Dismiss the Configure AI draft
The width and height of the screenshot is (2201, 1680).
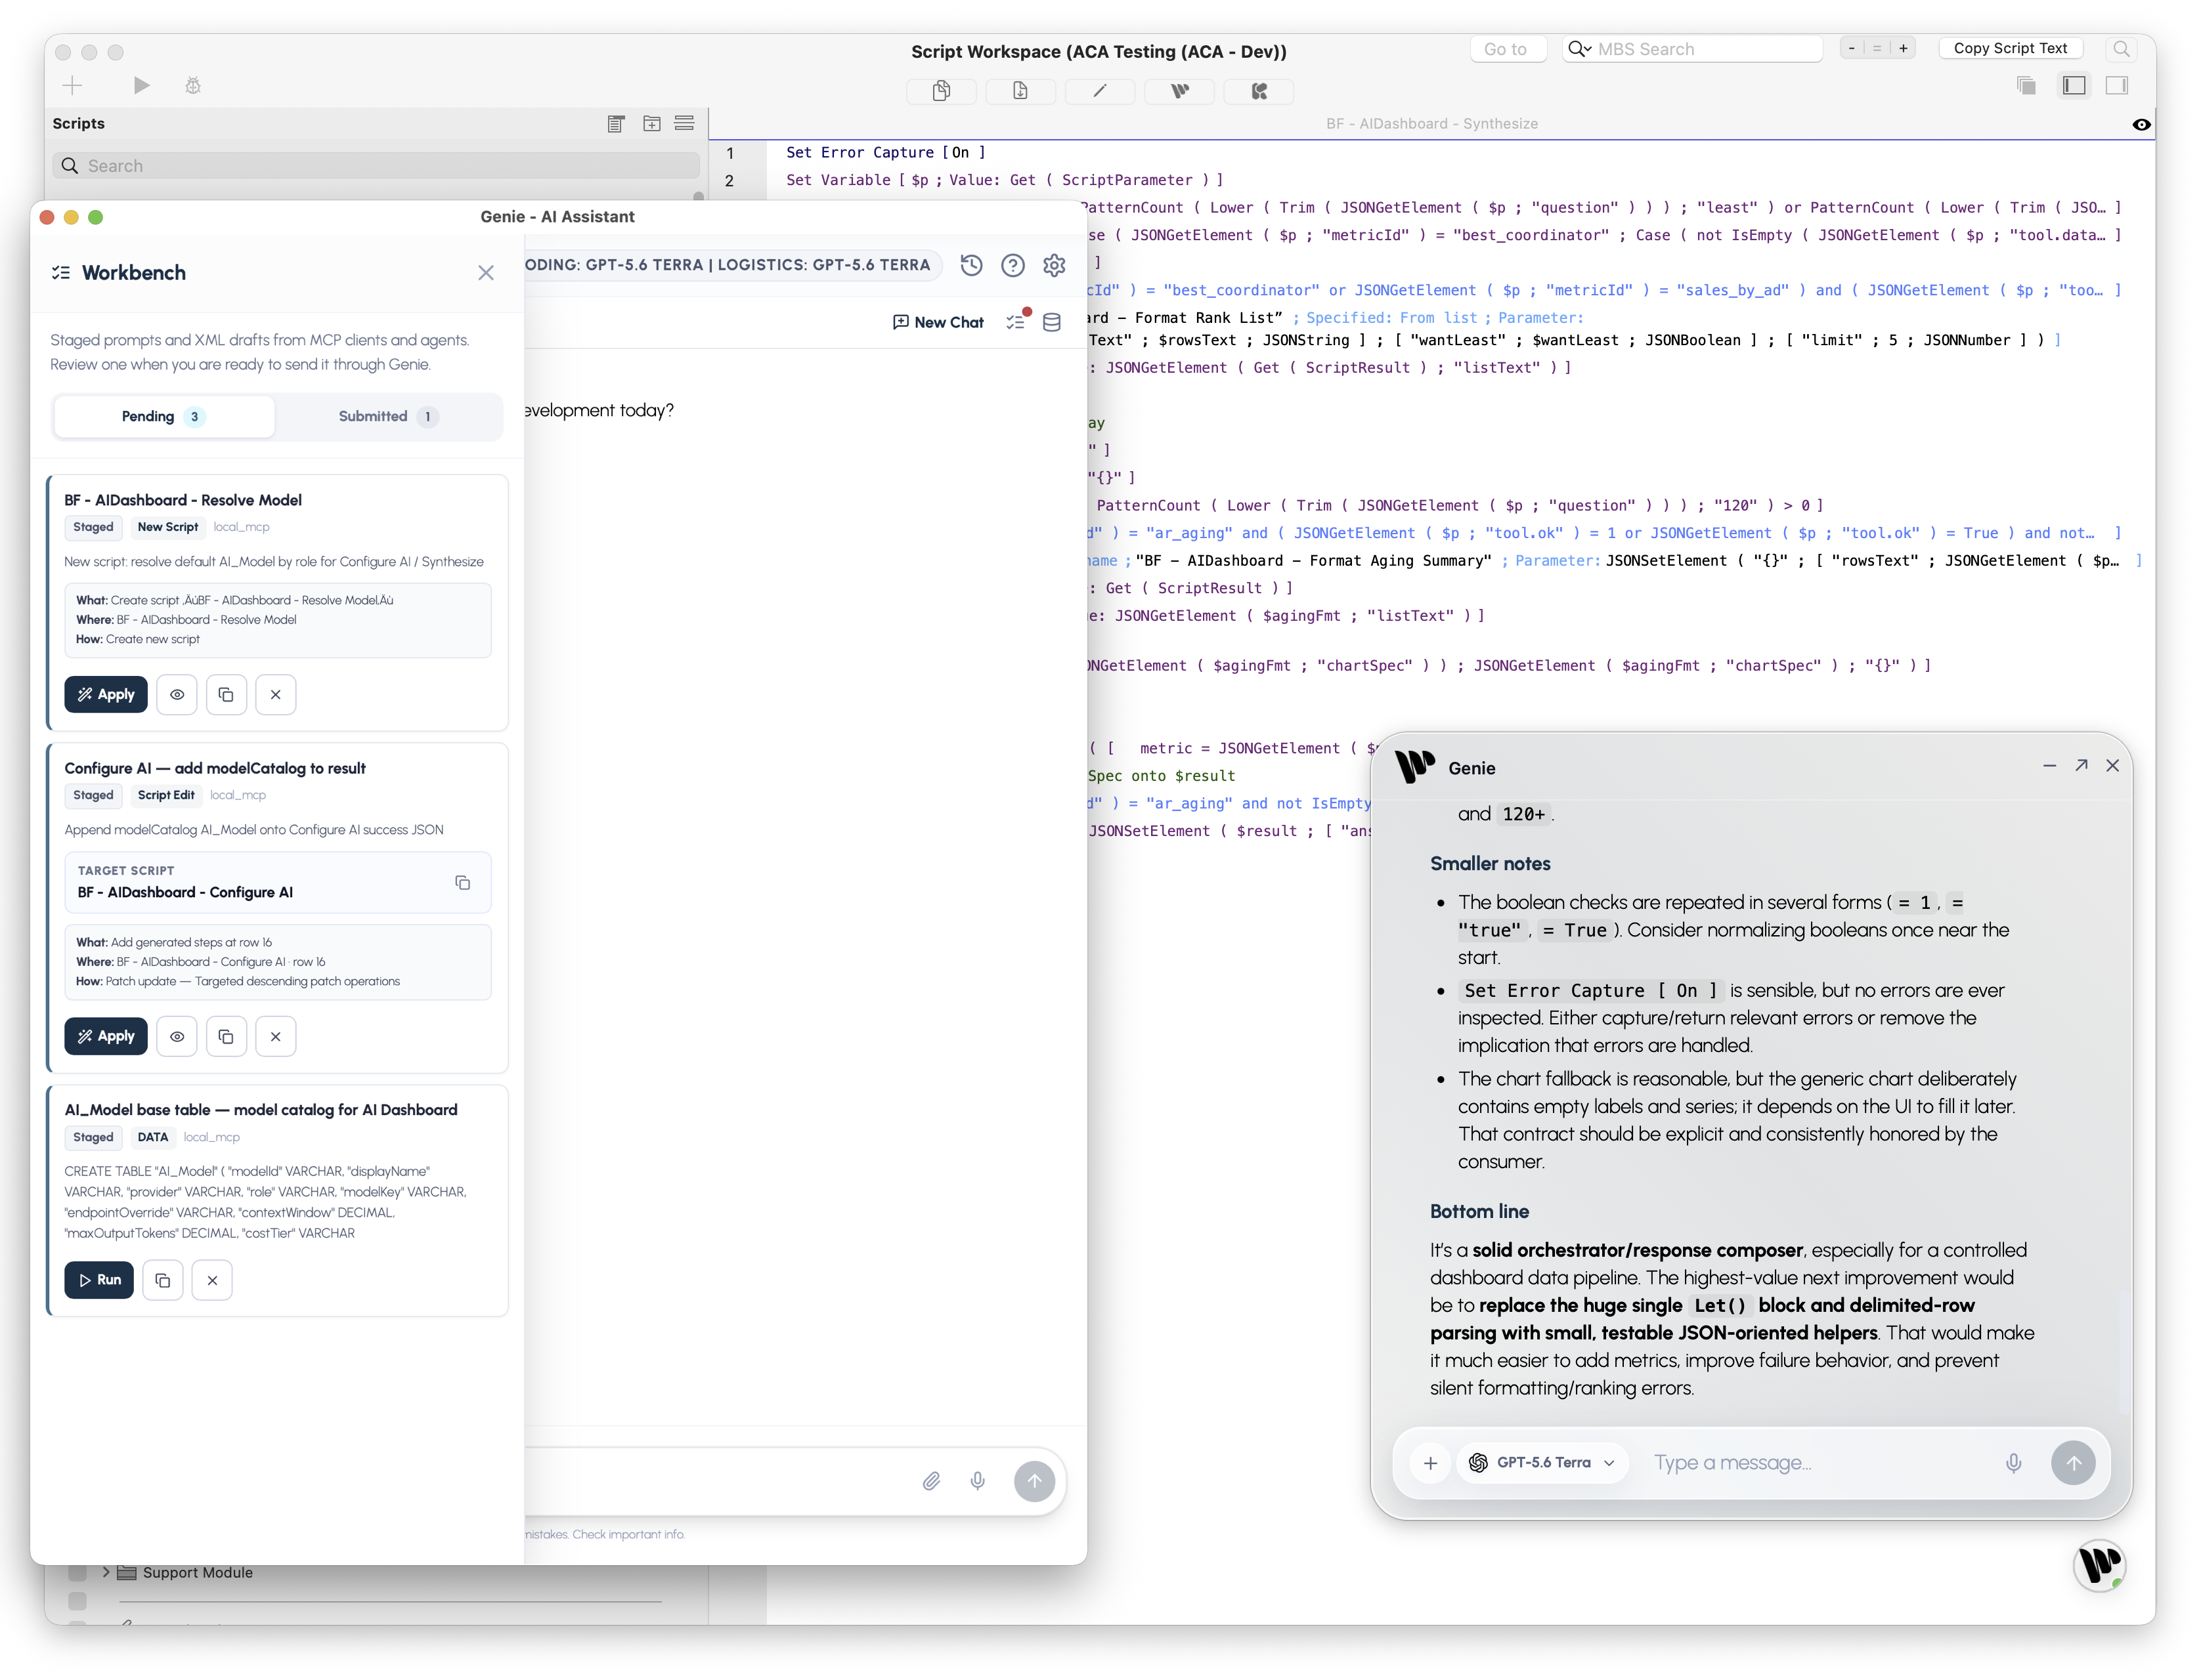(x=275, y=1037)
